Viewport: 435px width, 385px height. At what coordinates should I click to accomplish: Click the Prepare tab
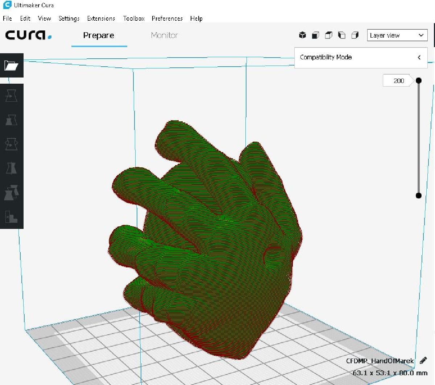click(x=99, y=35)
